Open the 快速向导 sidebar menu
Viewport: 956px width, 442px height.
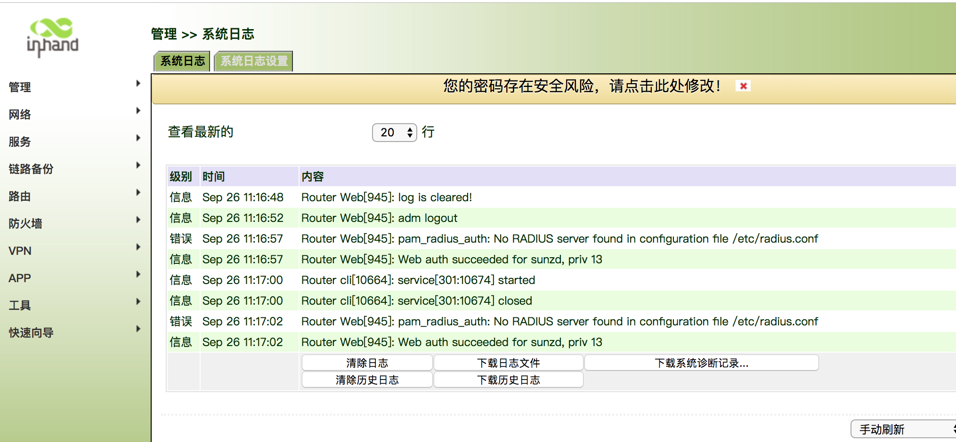31,332
